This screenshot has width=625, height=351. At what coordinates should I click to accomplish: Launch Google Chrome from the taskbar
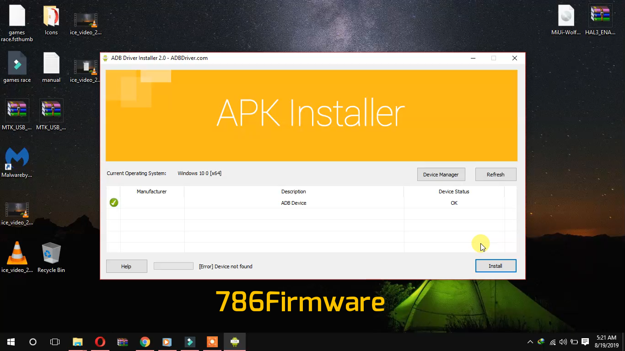pos(145,341)
